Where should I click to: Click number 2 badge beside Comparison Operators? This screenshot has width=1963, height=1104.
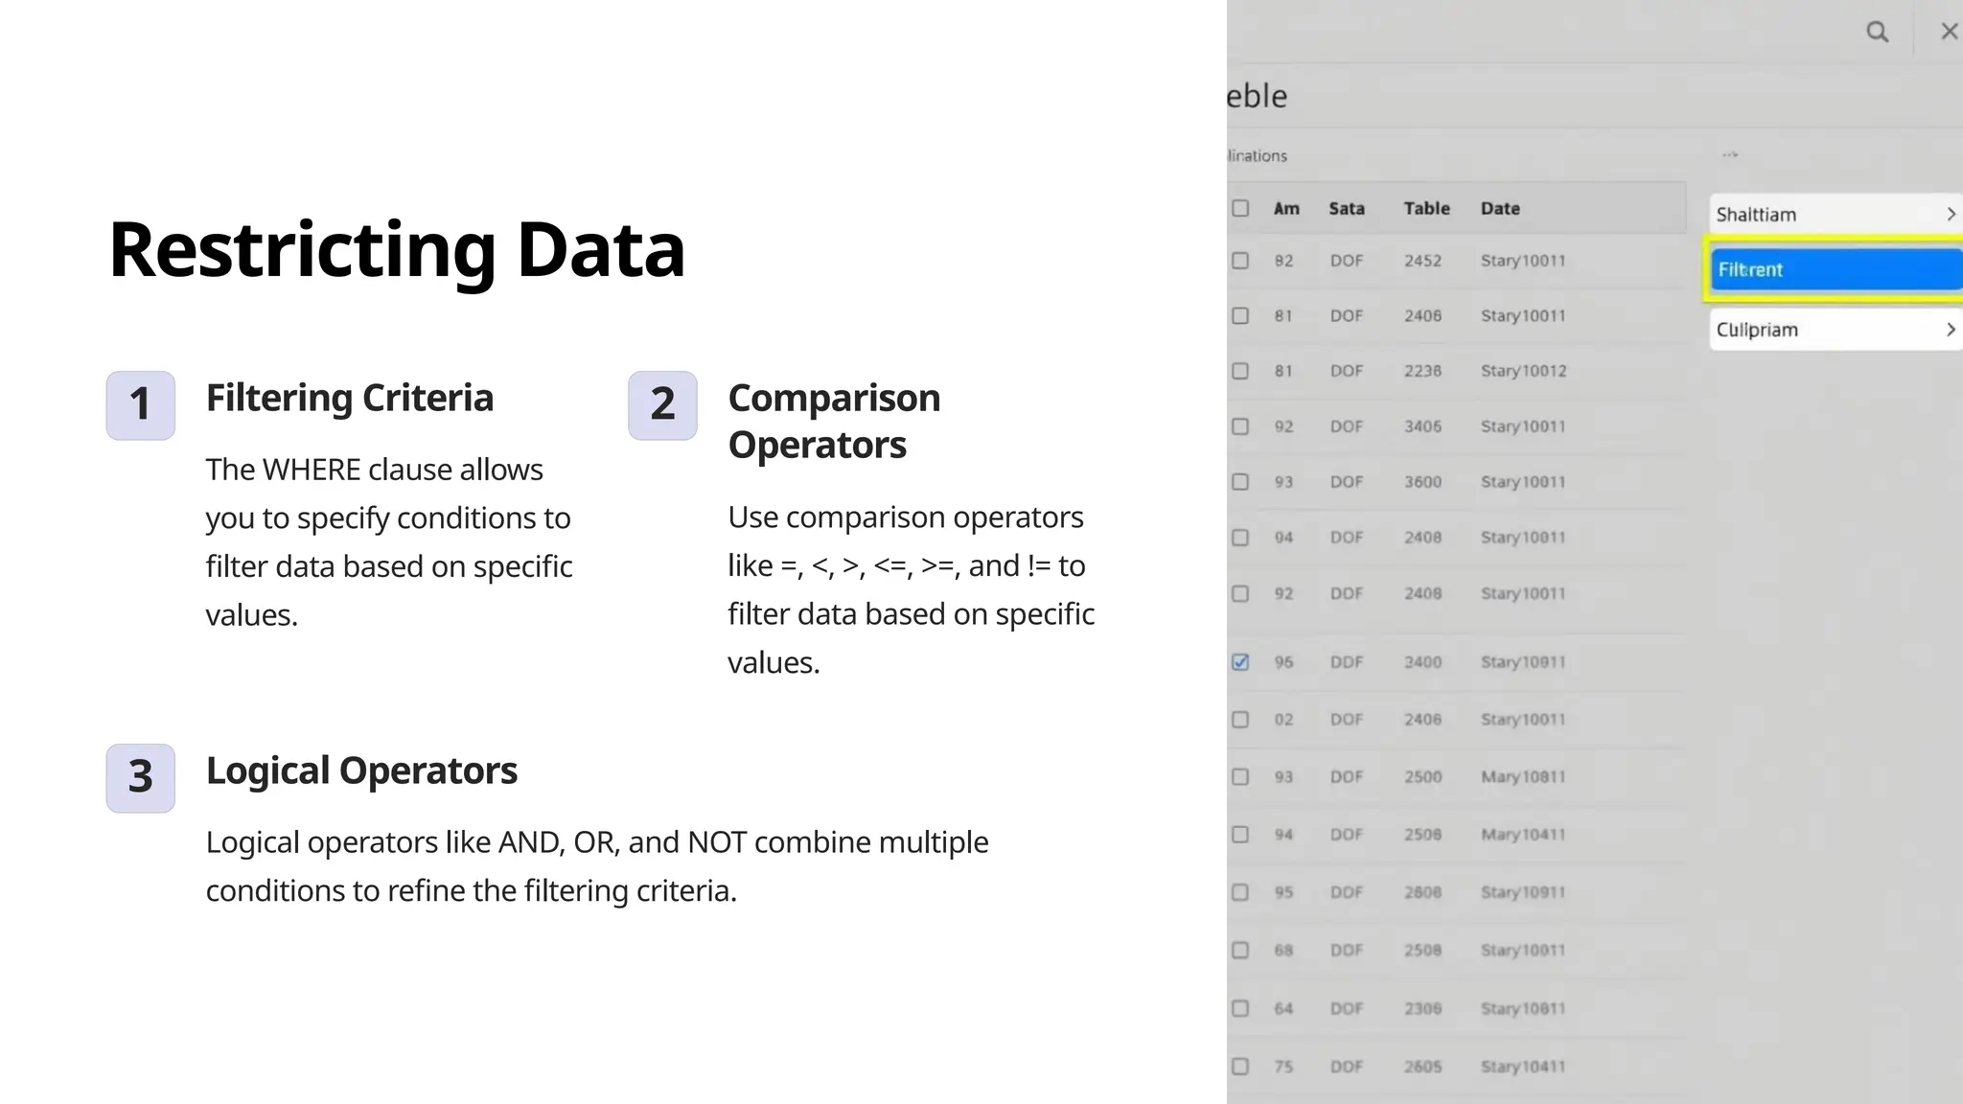pyautogui.click(x=662, y=405)
